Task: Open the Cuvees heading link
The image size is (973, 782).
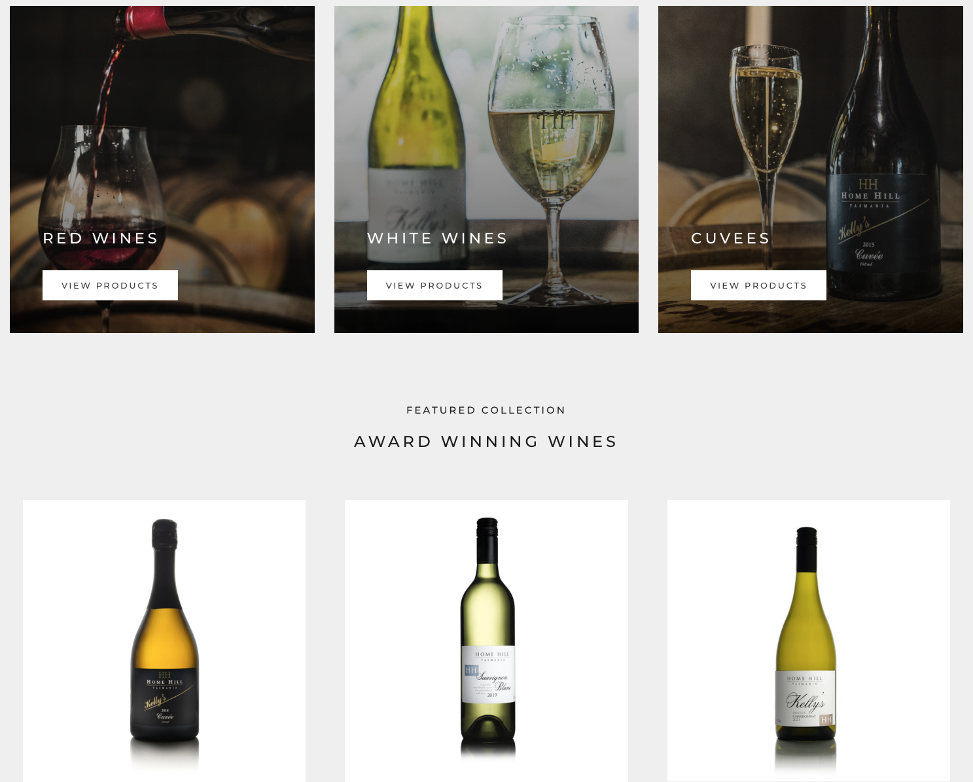Action: click(x=731, y=238)
